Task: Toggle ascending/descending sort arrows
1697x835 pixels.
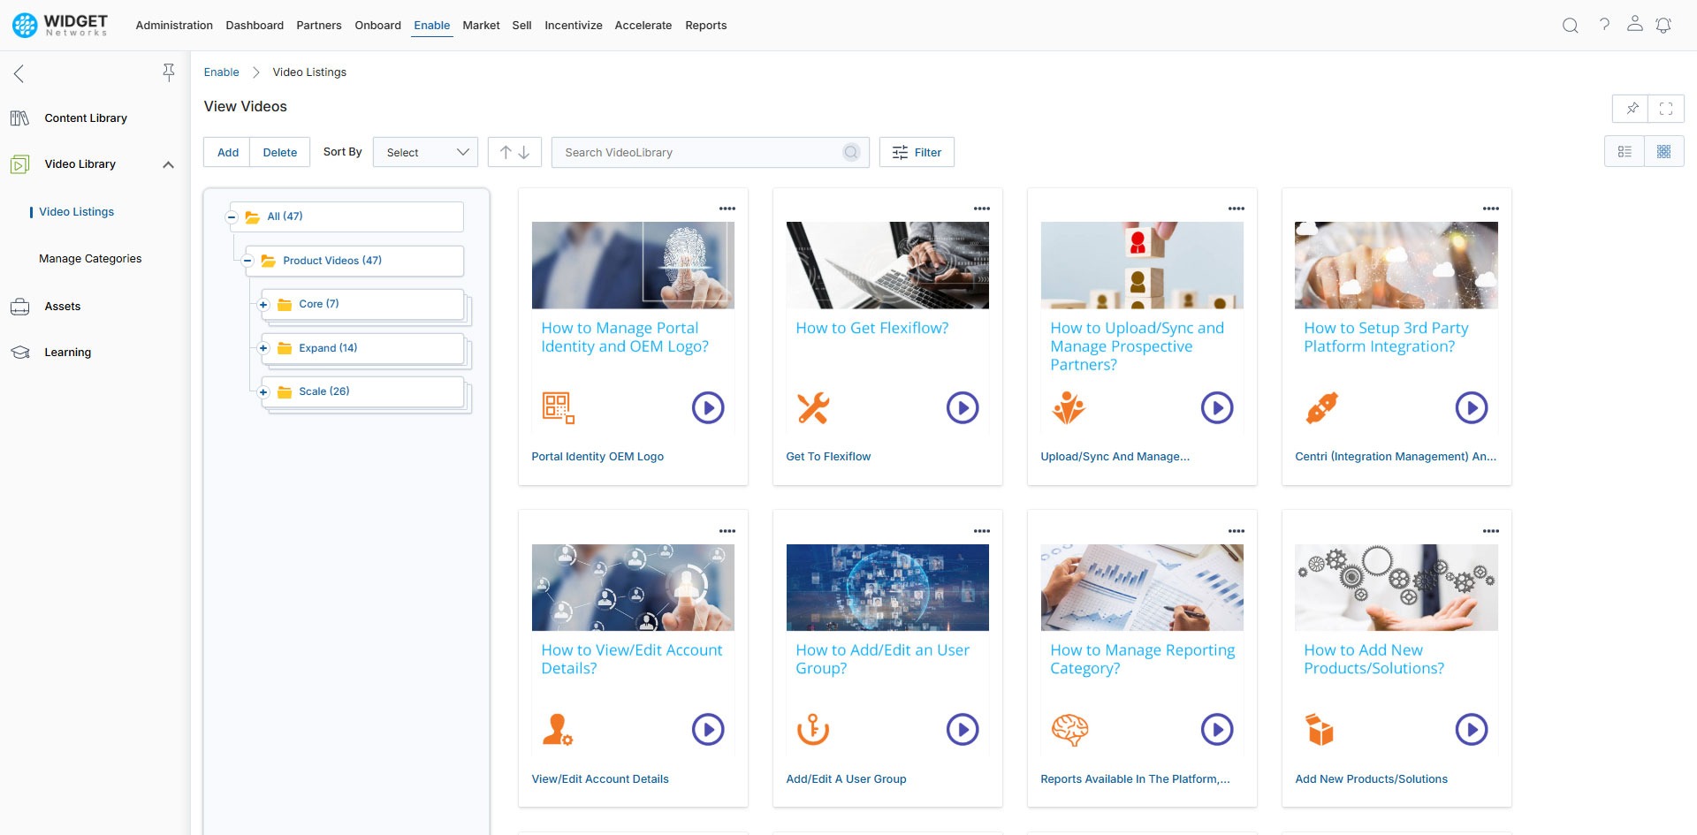Action: point(514,152)
